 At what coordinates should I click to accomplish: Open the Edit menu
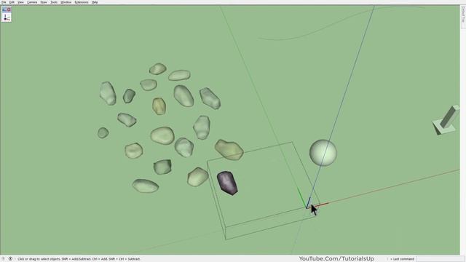[x=12, y=2]
